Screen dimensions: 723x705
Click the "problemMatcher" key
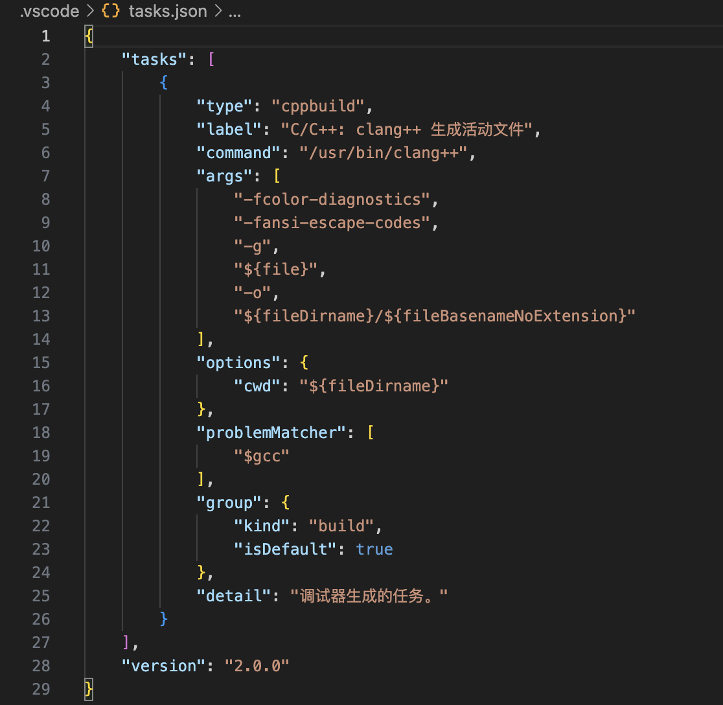[271, 432]
